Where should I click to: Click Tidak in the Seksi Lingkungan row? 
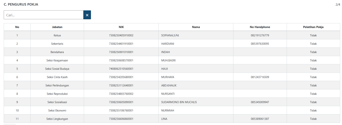313,119
